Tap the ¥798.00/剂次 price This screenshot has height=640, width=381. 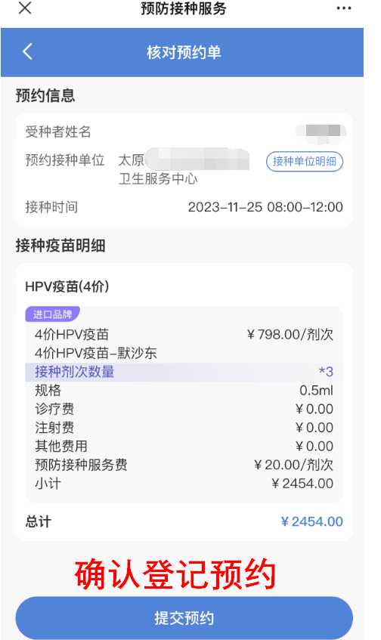pos(290,335)
